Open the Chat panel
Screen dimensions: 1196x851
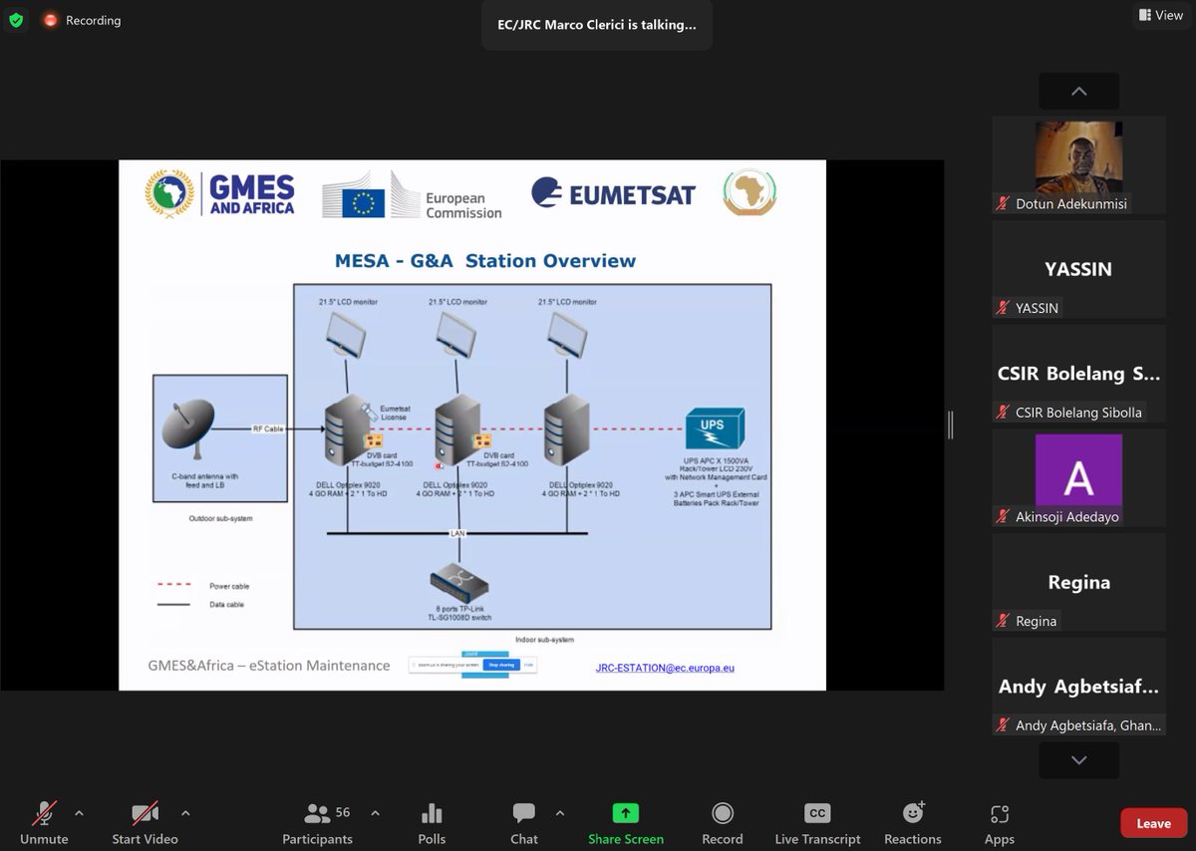tap(524, 823)
